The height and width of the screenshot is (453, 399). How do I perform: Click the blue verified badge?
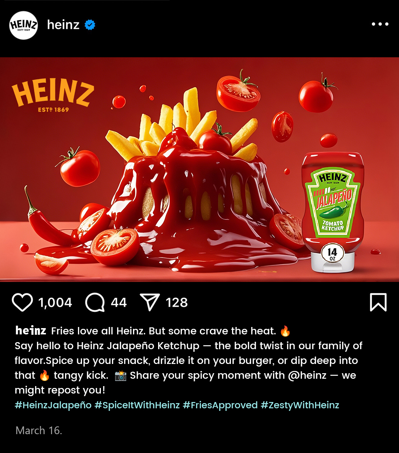[90, 25]
